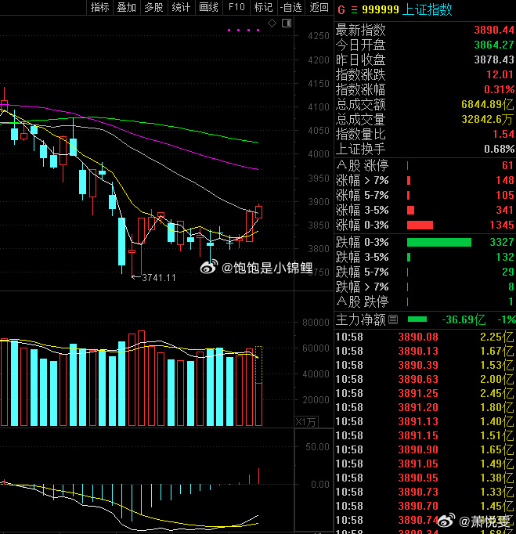Select the volume ratio value 1.54
The image size is (516, 534).
[503, 134]
